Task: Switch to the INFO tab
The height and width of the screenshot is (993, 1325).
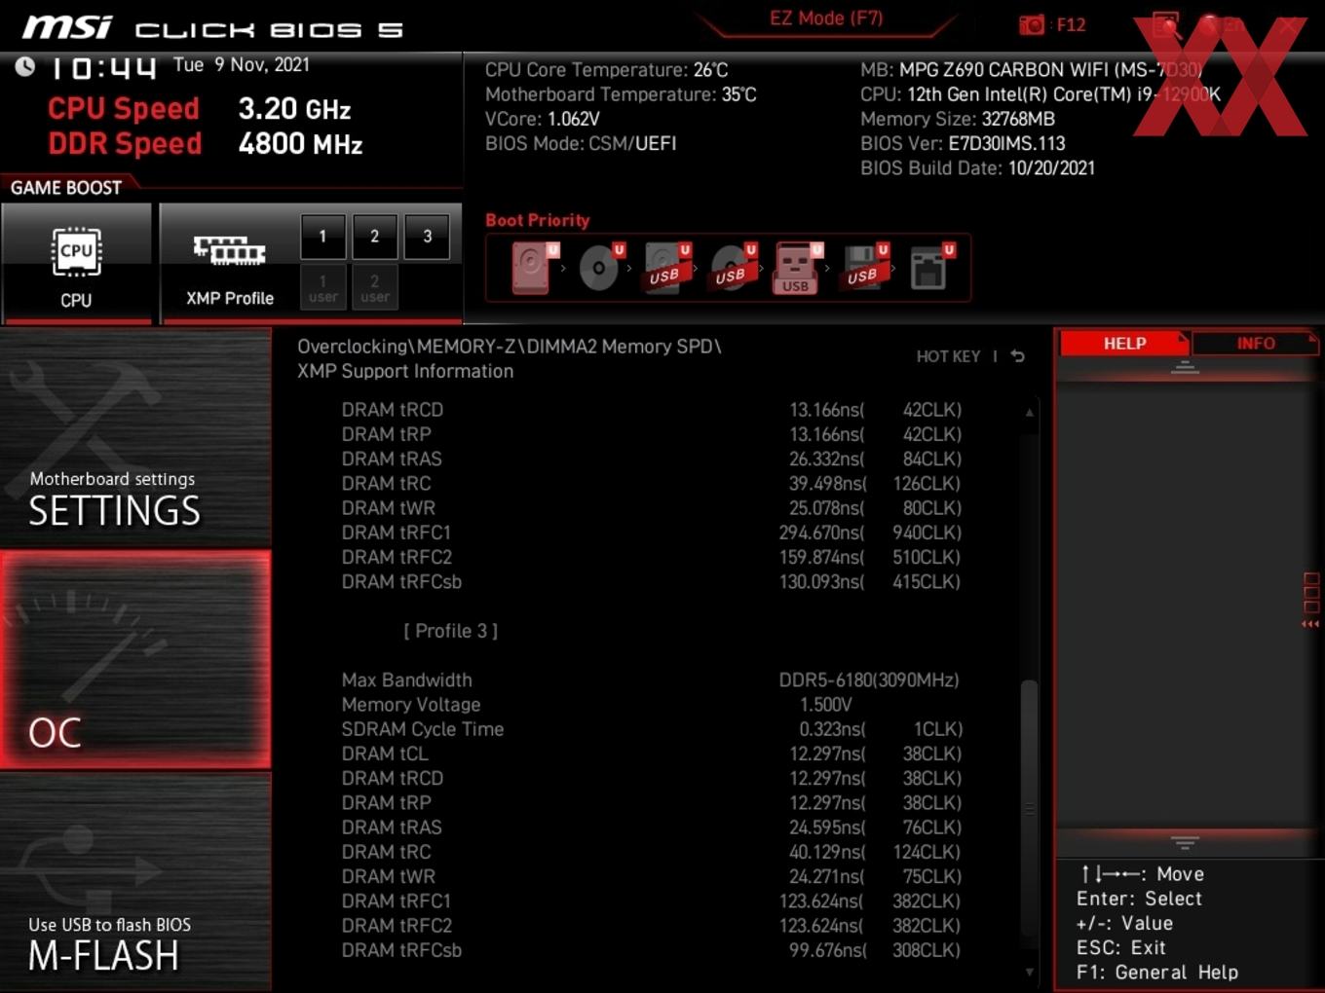Action: pos(1256,344)
